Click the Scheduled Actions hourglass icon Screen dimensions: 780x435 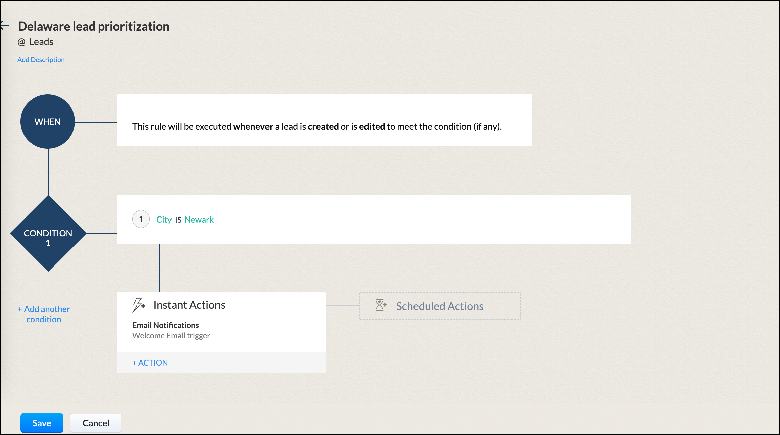tap(381, 305)
